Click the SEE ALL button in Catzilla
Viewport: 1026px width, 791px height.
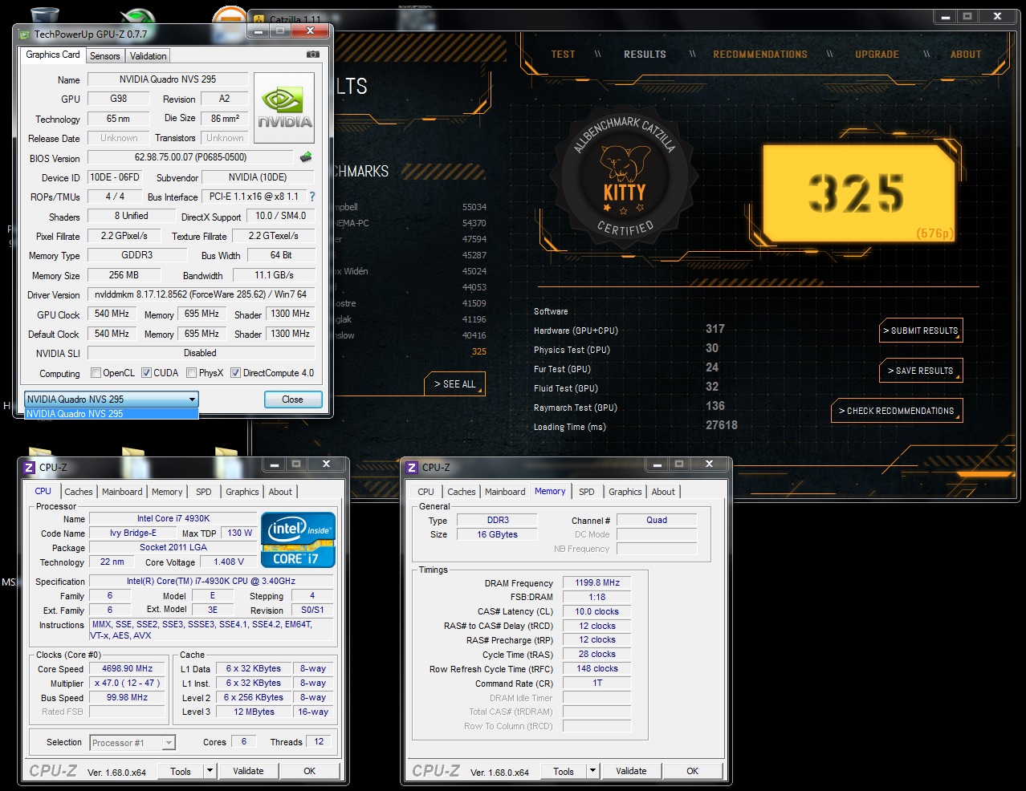pos(454,384)
